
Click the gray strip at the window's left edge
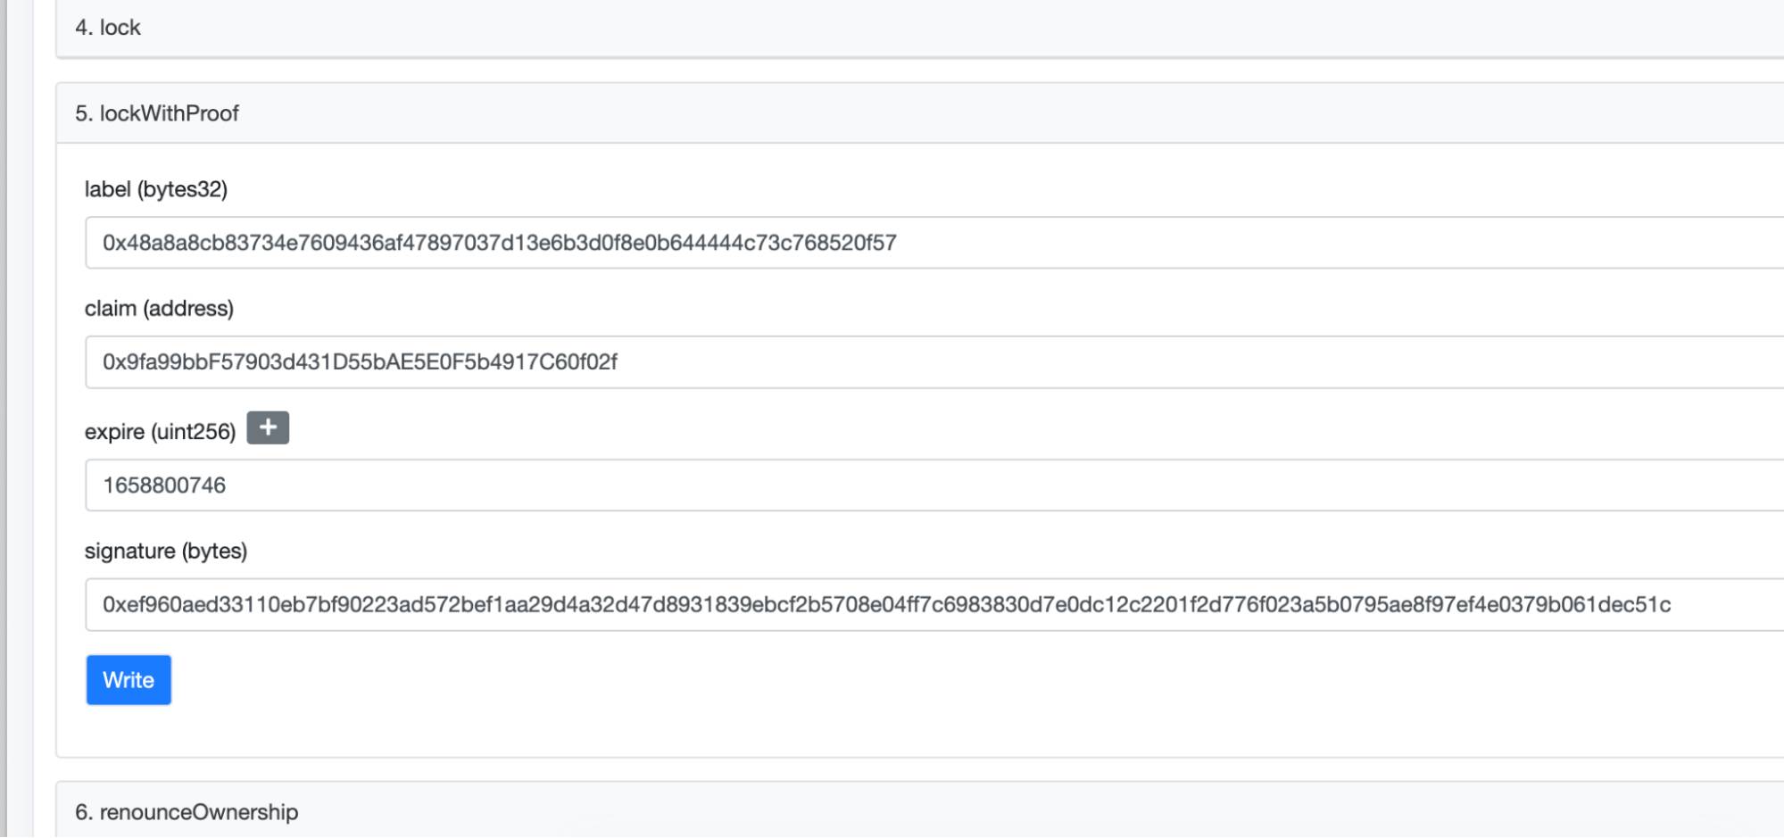[x=4, y=419]
